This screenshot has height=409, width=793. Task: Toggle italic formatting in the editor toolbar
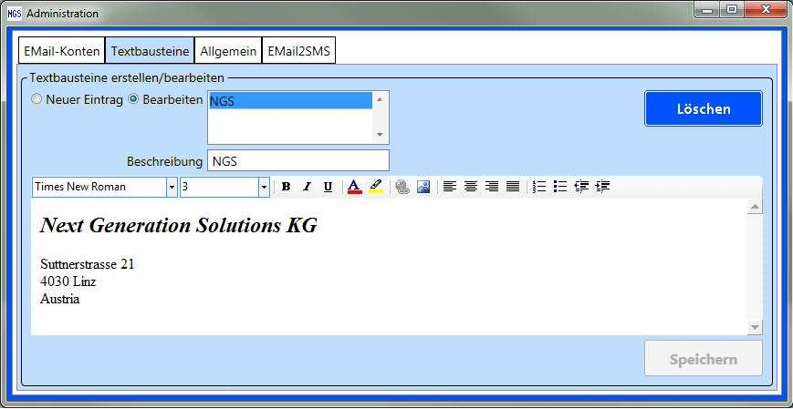pyautogui.click(x=307, y=187)
